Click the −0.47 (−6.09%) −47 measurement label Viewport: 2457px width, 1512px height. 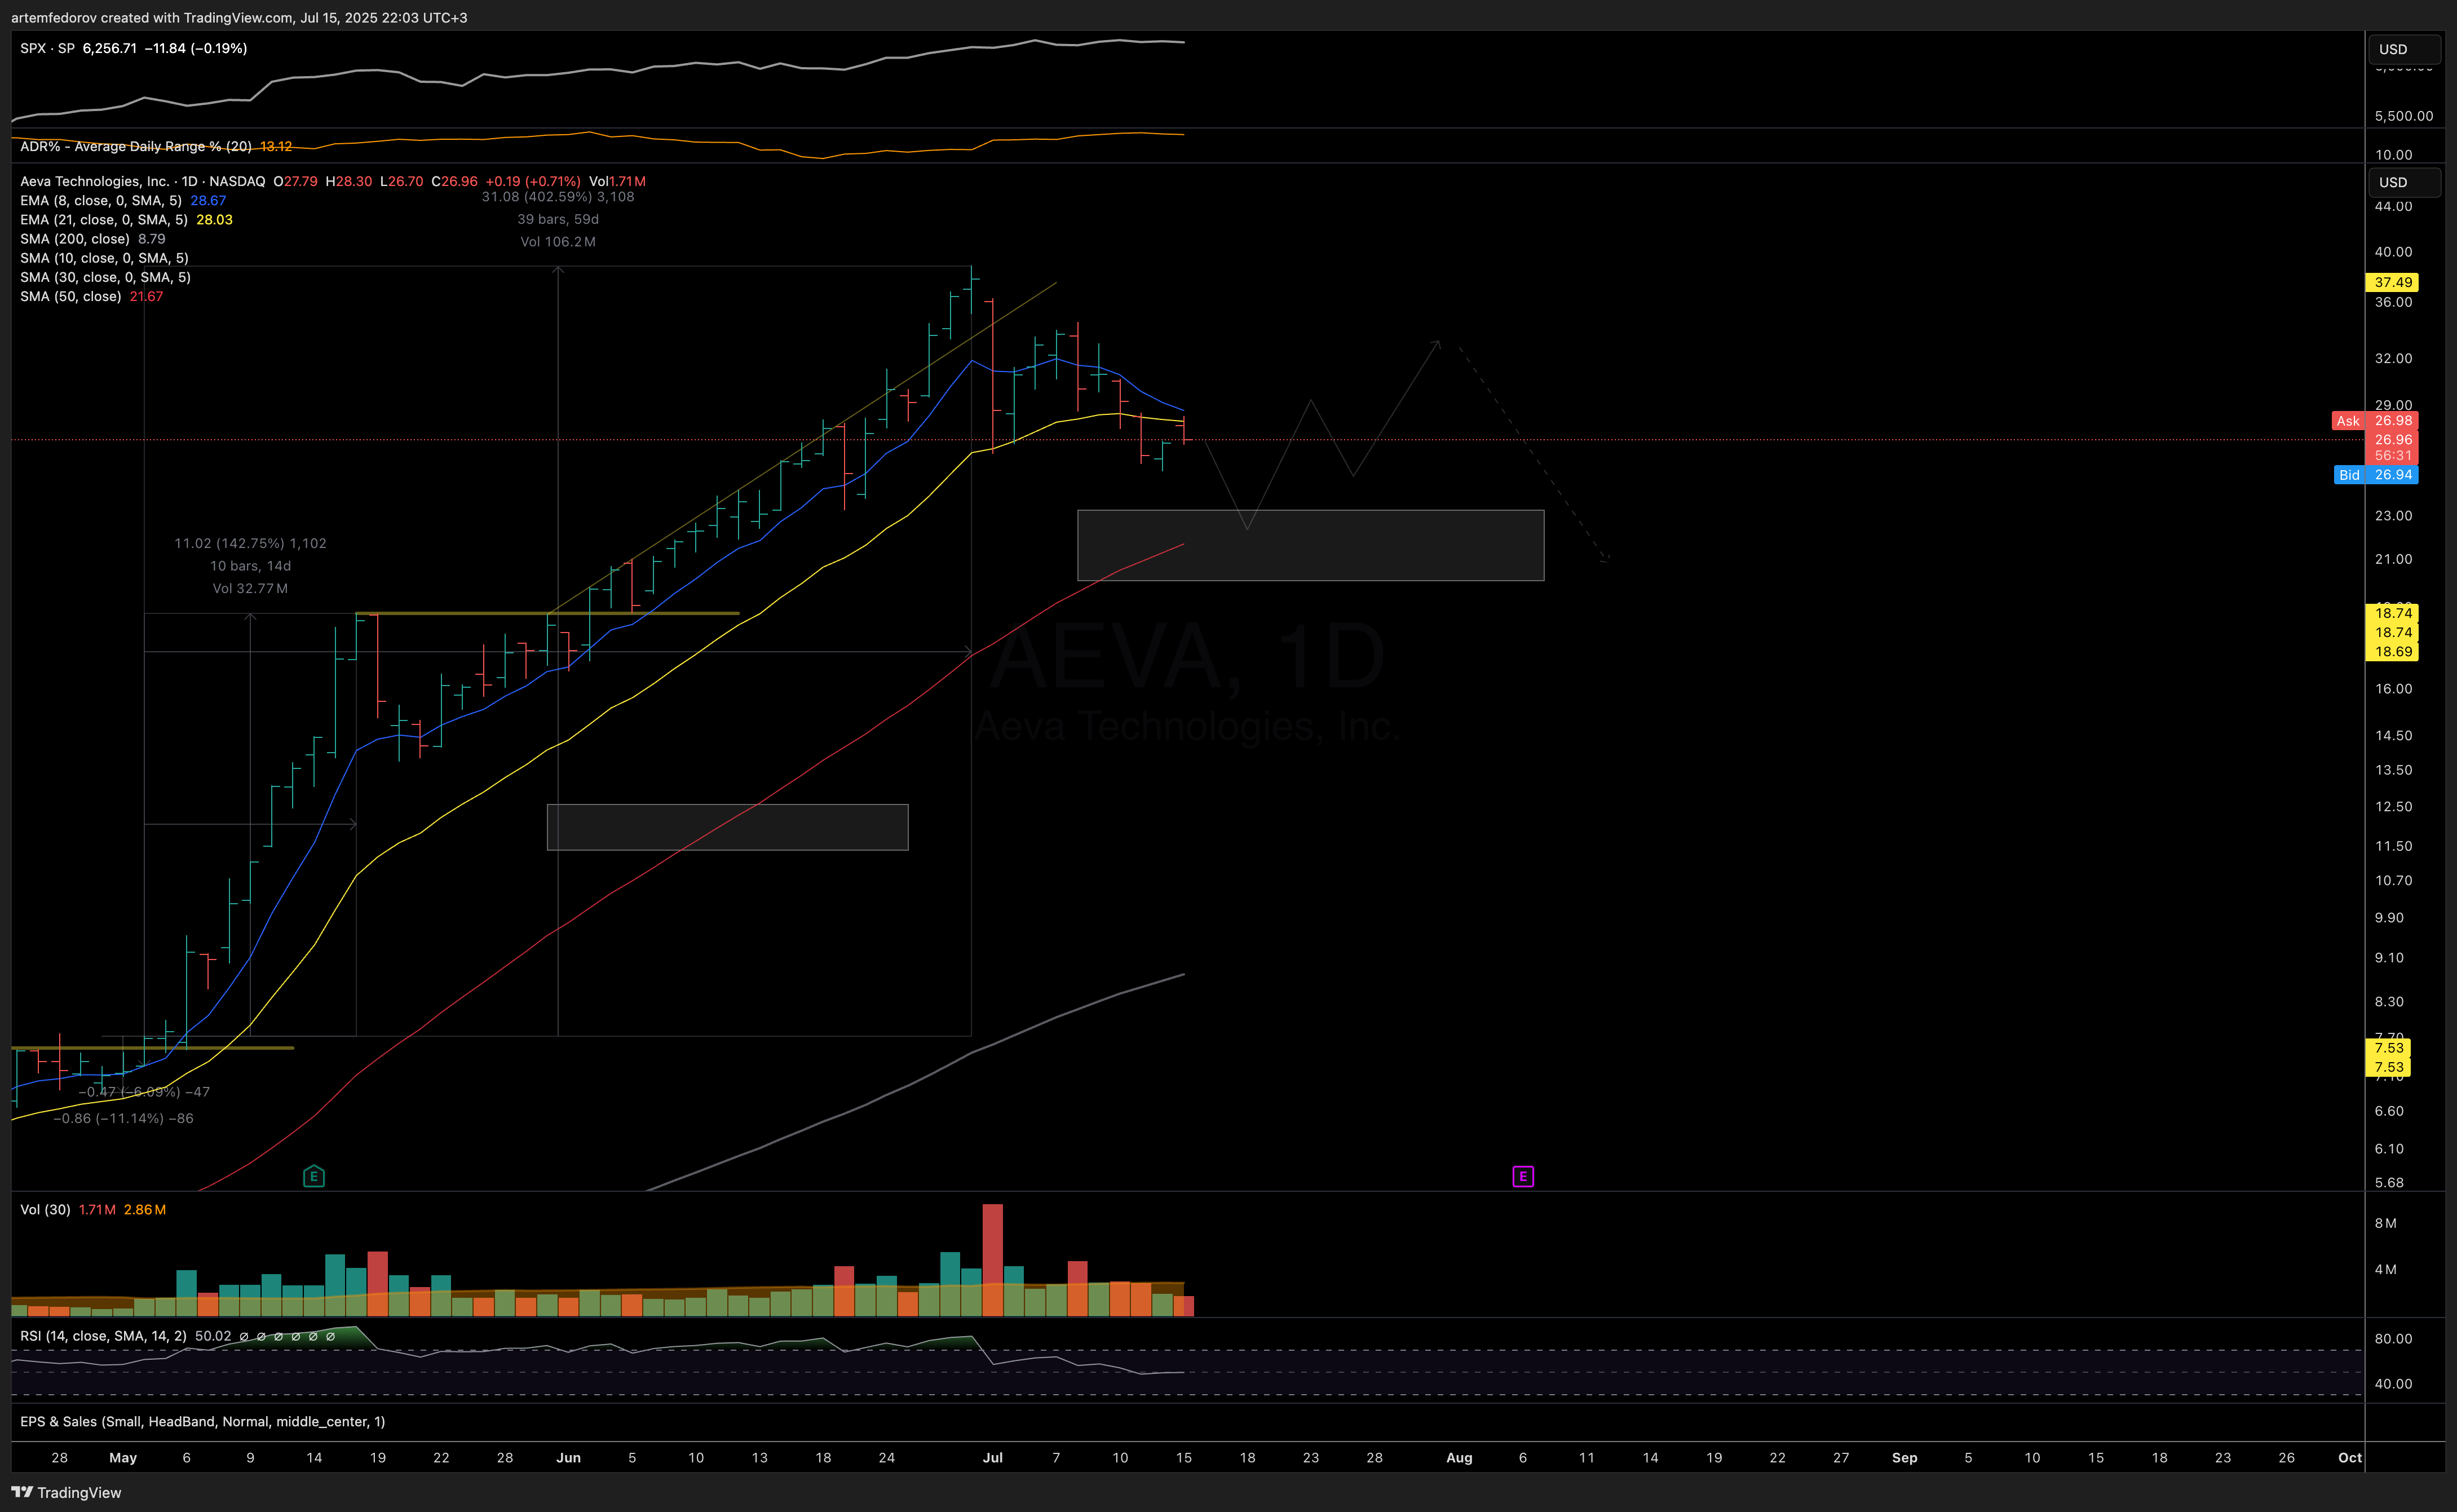[144, 1092]
